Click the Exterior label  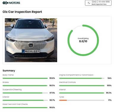tap(6, 97)
